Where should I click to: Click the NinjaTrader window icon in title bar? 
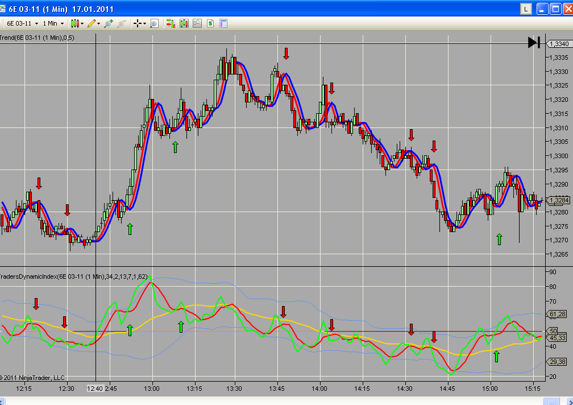coord(2,9)
